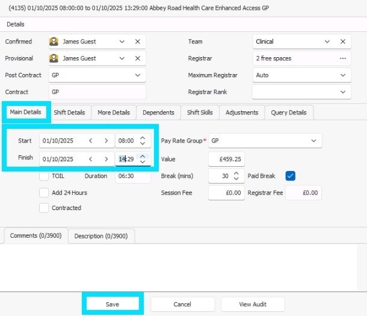This screenshot has width=367, height=316.
Task: Enable the TOIL checkbox
Action: [x=44, y=176]
